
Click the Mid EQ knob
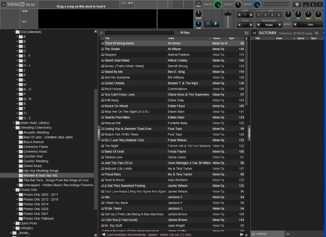click(x=298, y=14)
